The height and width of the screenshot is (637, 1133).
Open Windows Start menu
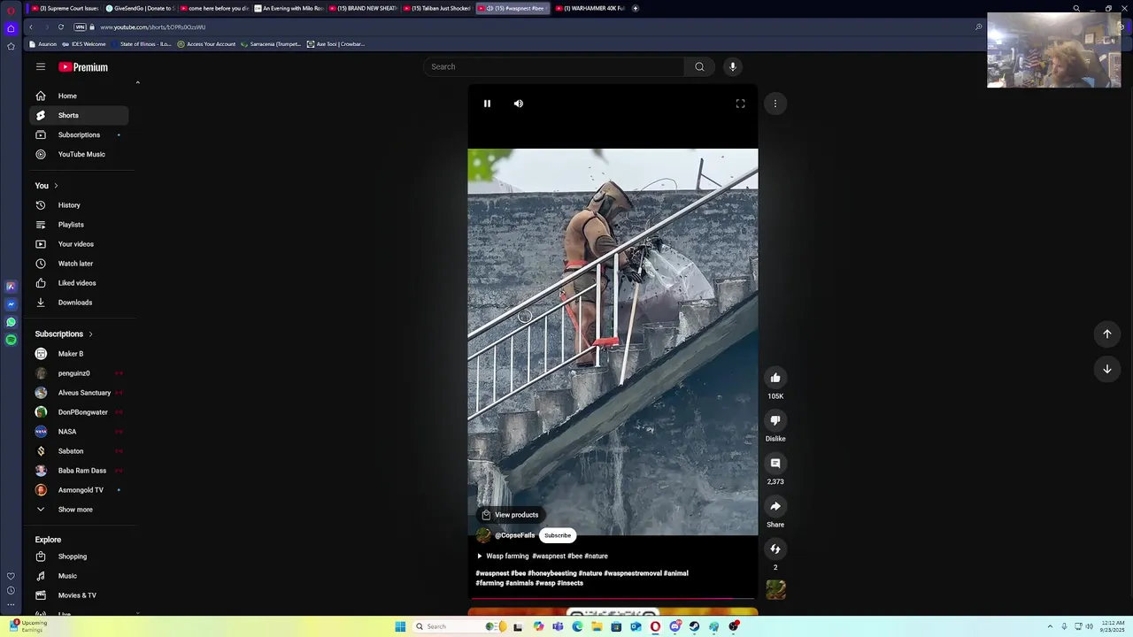(400, 626)
